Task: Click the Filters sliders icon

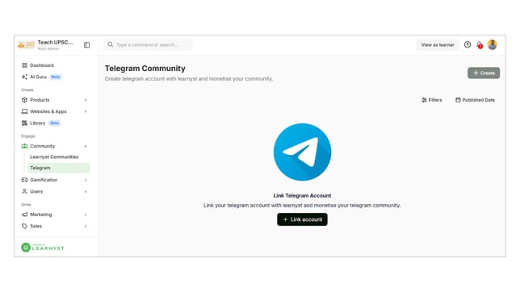Action: pos(424,100)
